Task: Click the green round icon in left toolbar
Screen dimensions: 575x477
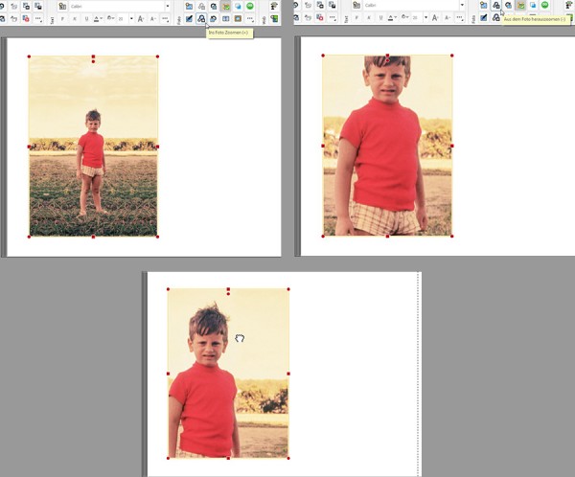Action: tap(250, 6)
